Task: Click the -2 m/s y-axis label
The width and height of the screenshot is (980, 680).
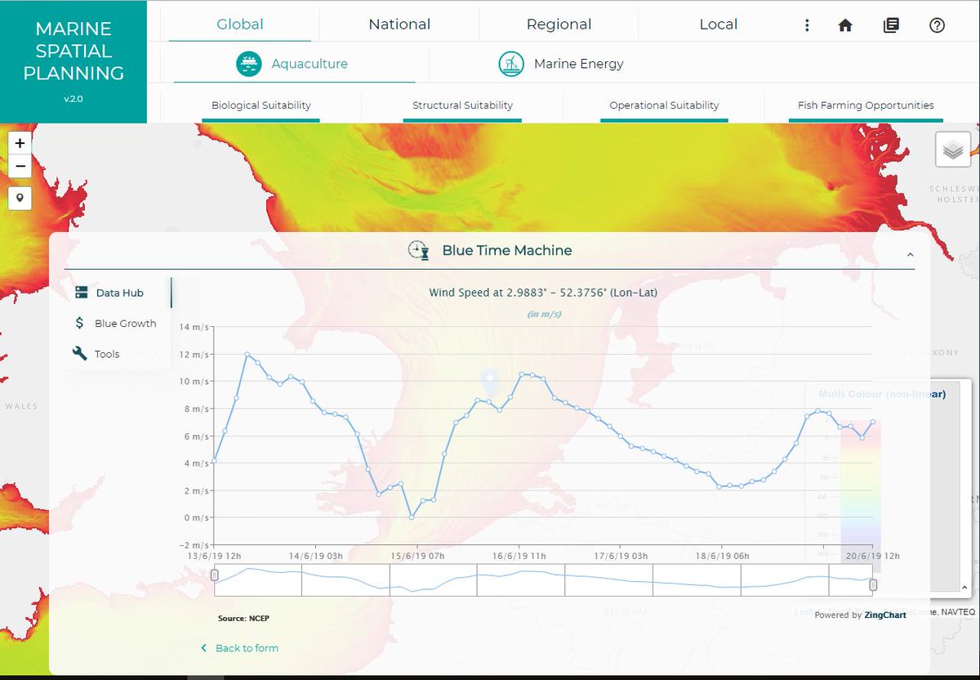Action: pos(194,545)
